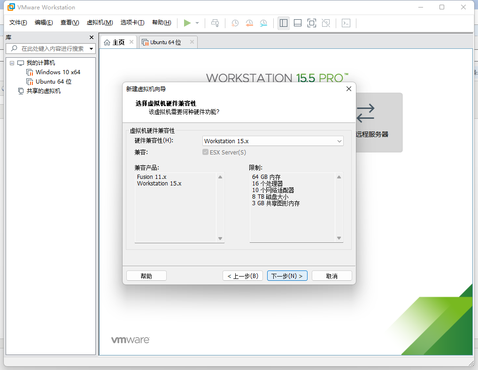This screenshot has height=370, width=478.
Task: Revert to snapshot toolbar icon
Action: (249, 23)
